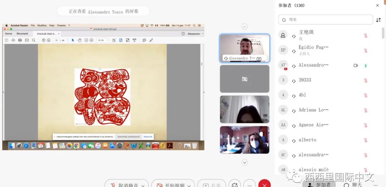Open the three-dot menu right of 聊天
The image size is (386, 187).
[x=376, y=185]
